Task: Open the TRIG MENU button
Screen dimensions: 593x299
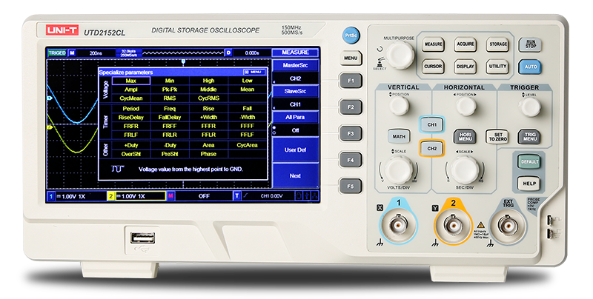Action: click(530, 137)
